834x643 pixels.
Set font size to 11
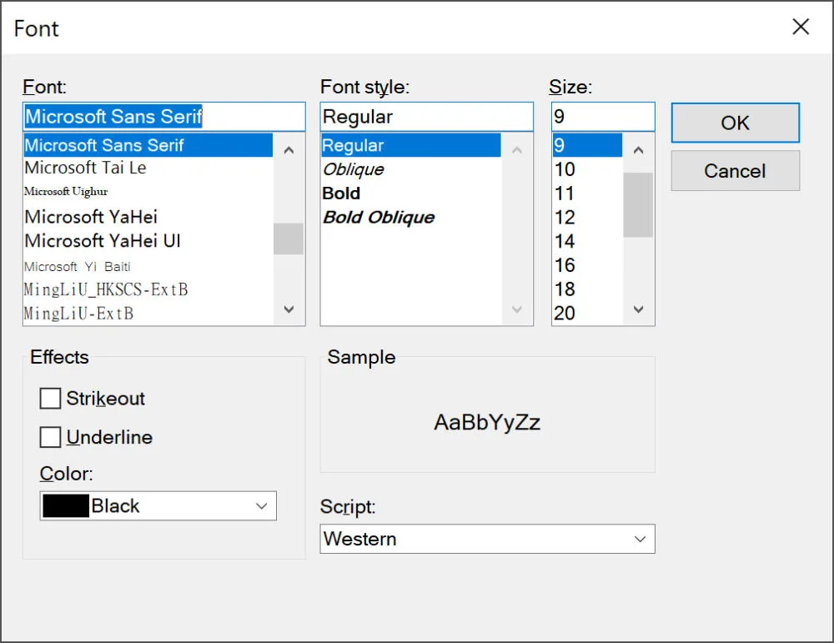point(587,193)
